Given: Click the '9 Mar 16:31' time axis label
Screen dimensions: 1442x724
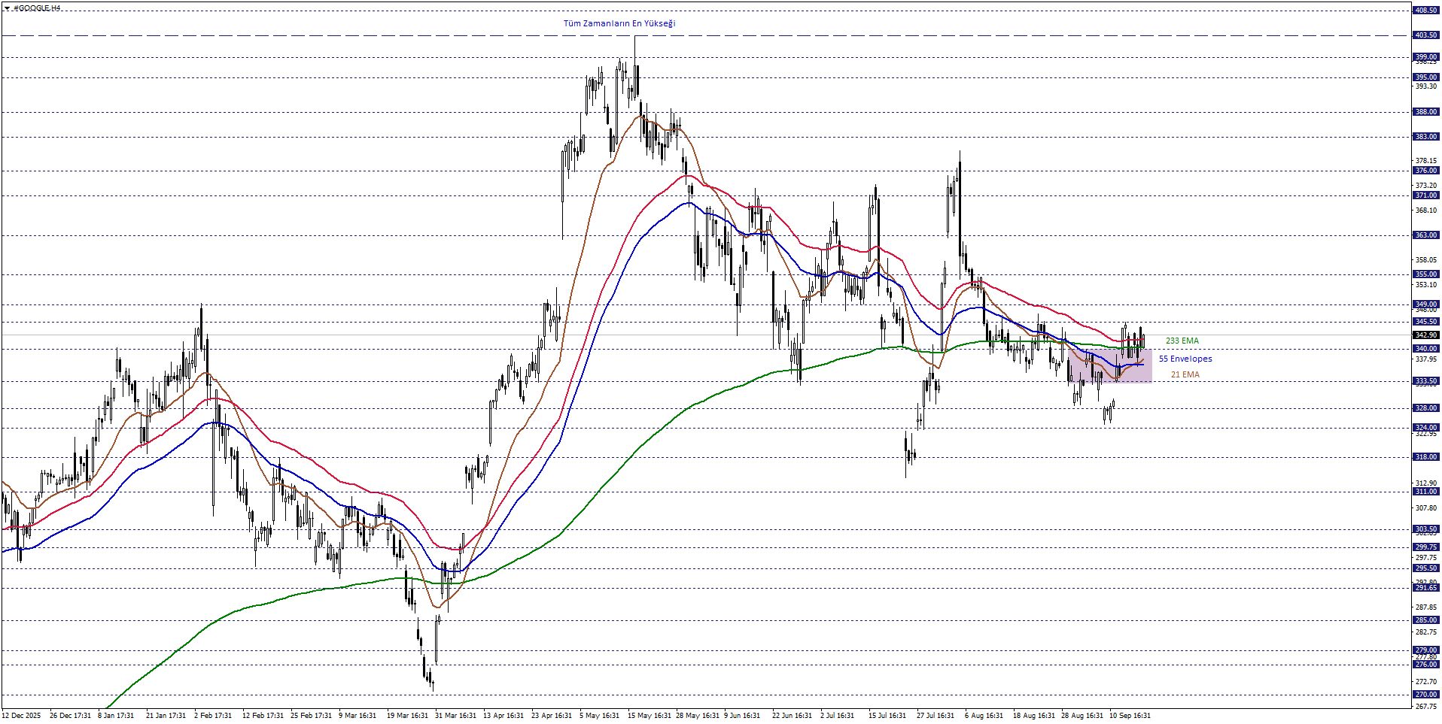Looking at the screenshot, I should tap(357, 716).
